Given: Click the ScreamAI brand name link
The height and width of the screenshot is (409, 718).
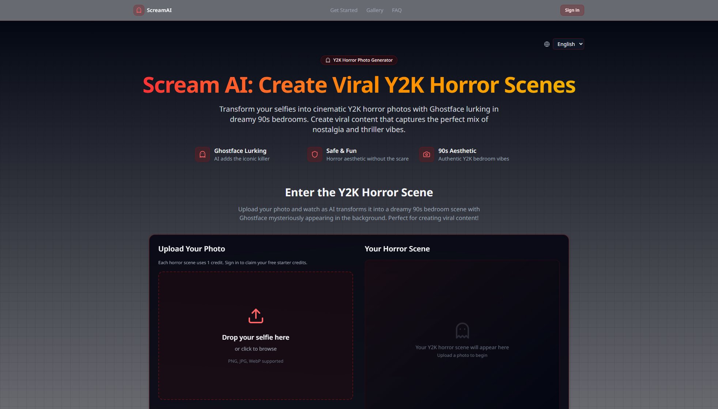Looking at the screenshot, I should click(159, 10).
